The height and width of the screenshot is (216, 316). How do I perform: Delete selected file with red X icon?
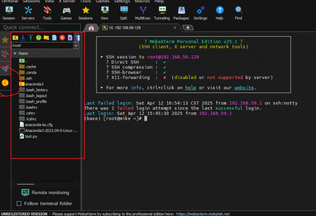(62, 38)
